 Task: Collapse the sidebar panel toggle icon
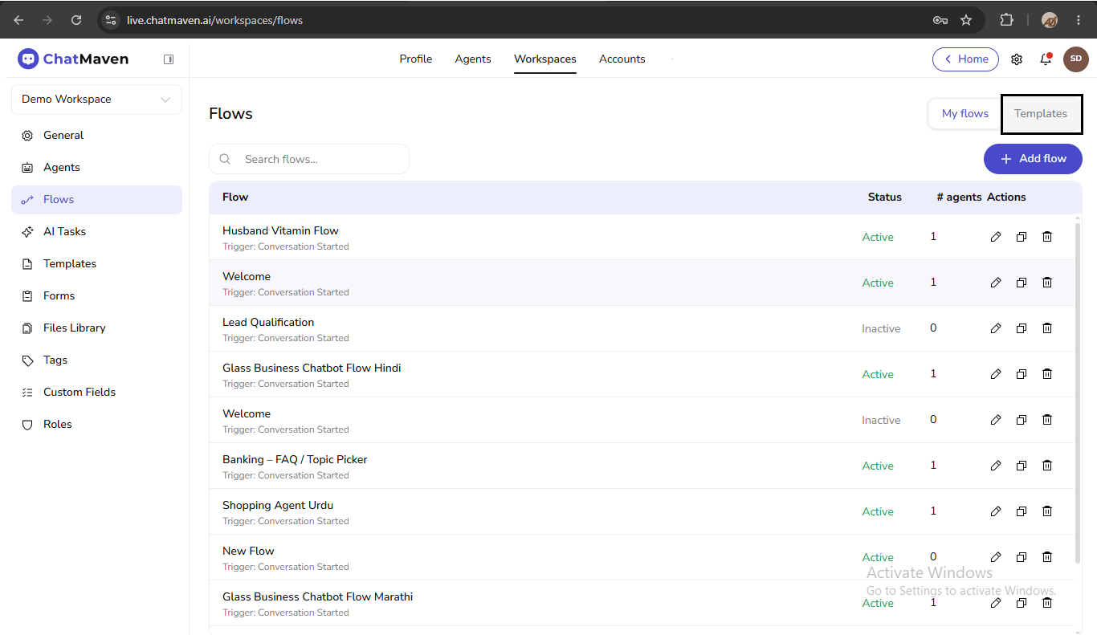169,59
